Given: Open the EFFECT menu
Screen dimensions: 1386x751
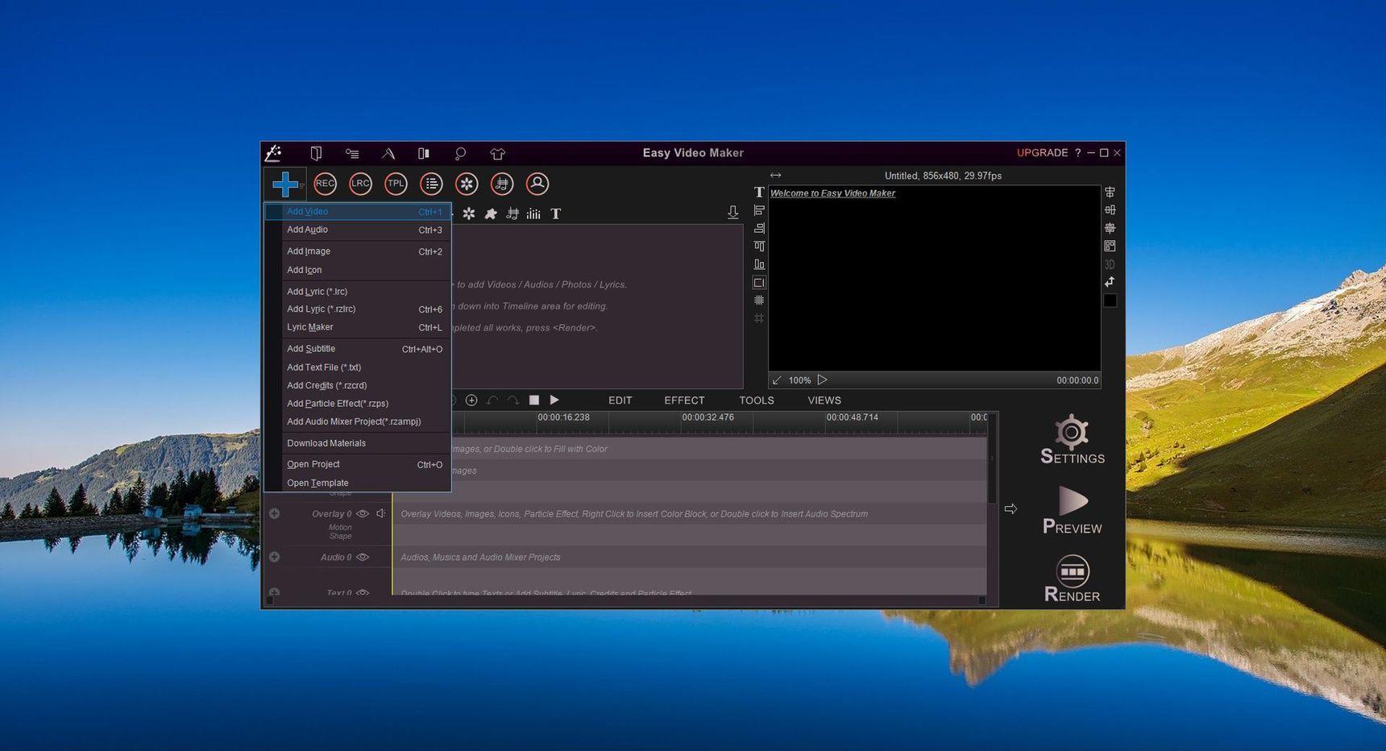Looking at the screenshot, I should [684, 400].
